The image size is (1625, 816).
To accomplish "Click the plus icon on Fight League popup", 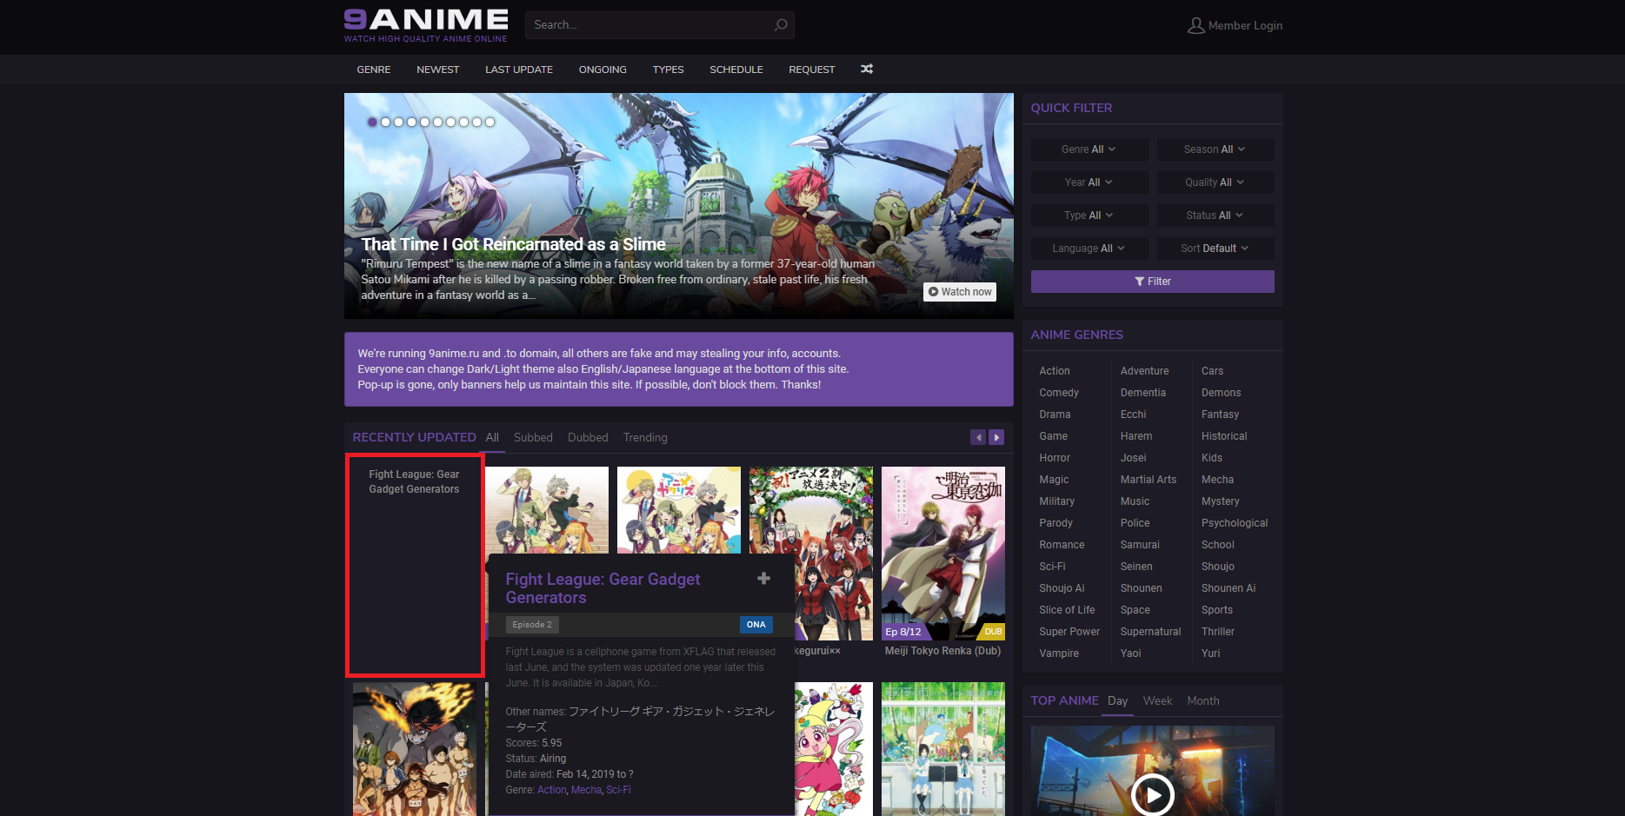I will (x=763, y=579).
